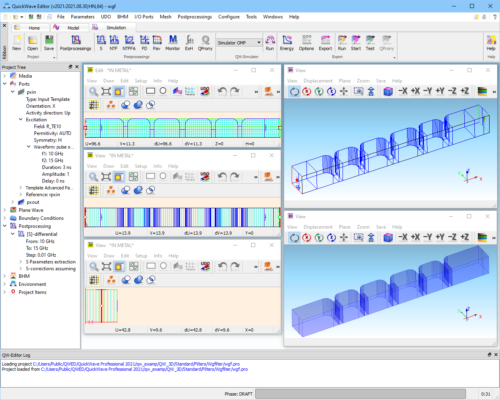Switch to the Model ribbon tab
Image resolution: width=500 pixels, height=400 pixels.
[x=70, y=28]
